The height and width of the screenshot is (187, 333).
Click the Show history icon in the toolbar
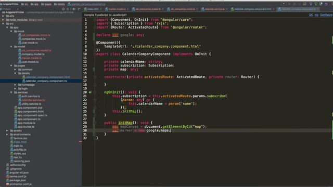coord(321,4)
